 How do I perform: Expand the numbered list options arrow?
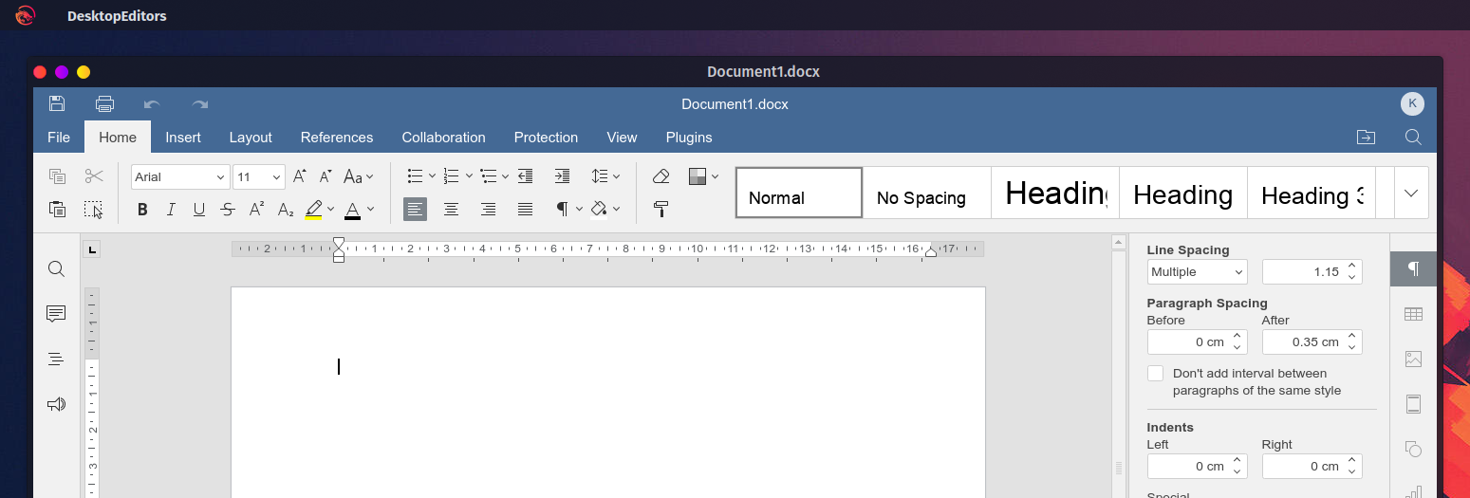(x=469, y=176)
